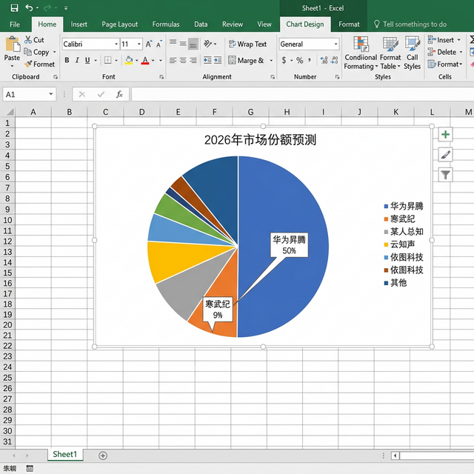This screenshot has height=474, width=474.
Task: Toggle Wrap Text
Action: coord(247,44)
